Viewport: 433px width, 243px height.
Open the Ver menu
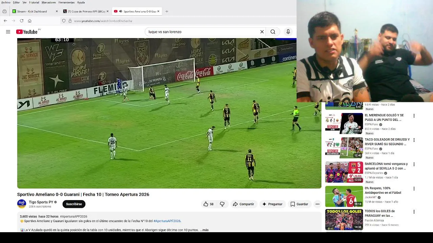25,2
